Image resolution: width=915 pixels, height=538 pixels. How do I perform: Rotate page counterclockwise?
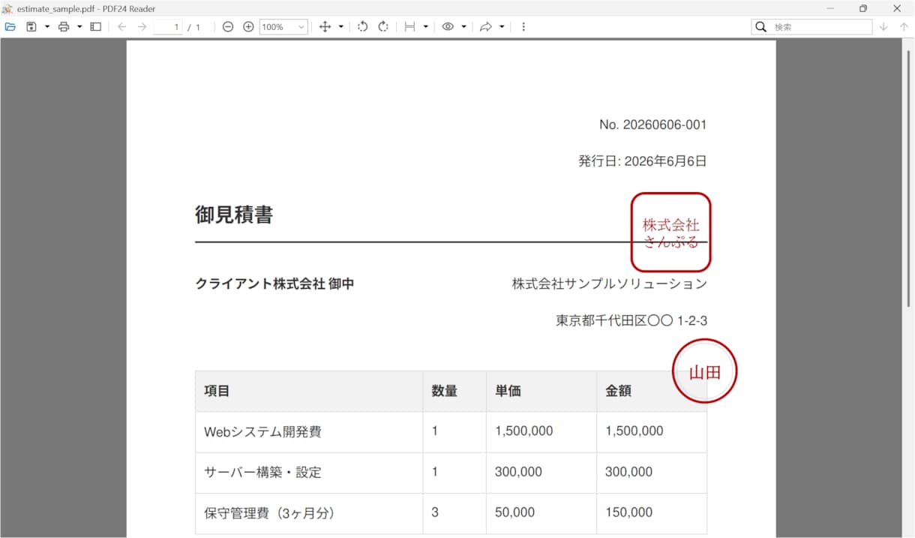pos(363,26)
